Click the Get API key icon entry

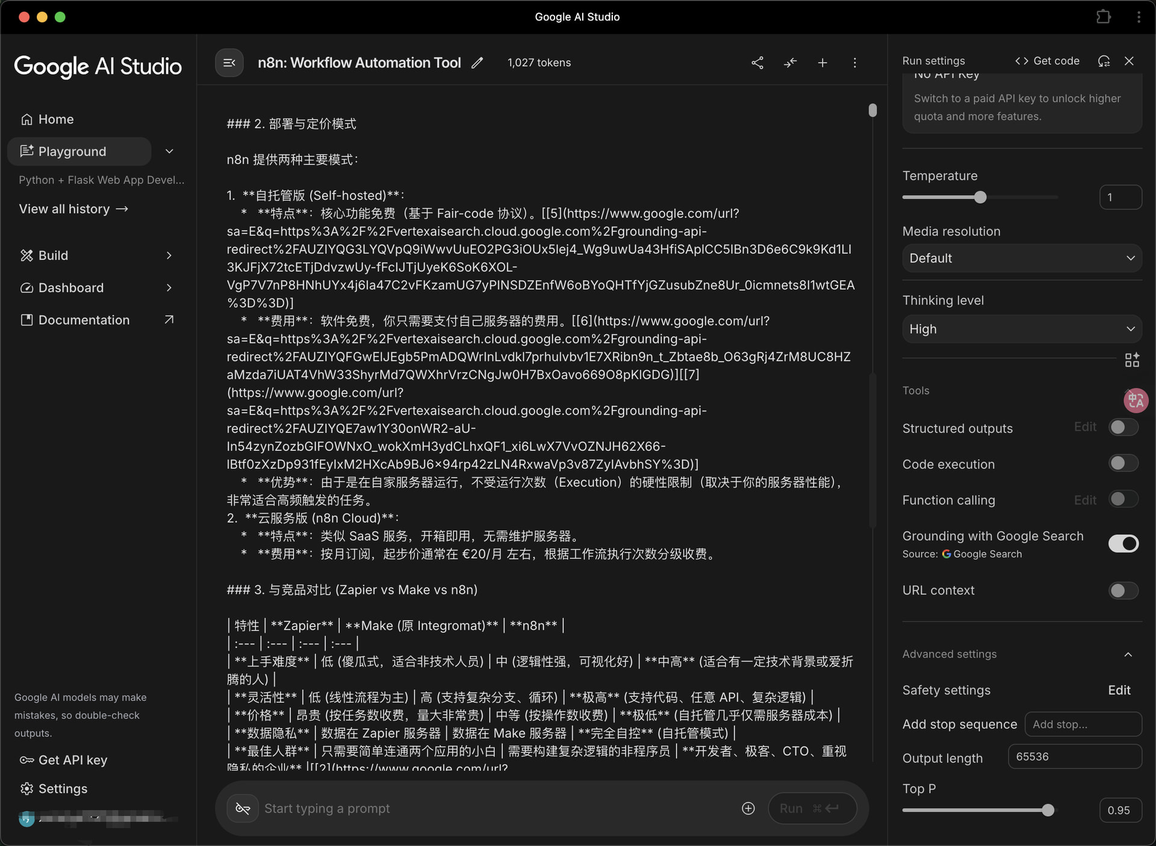(x=63, y=760)
